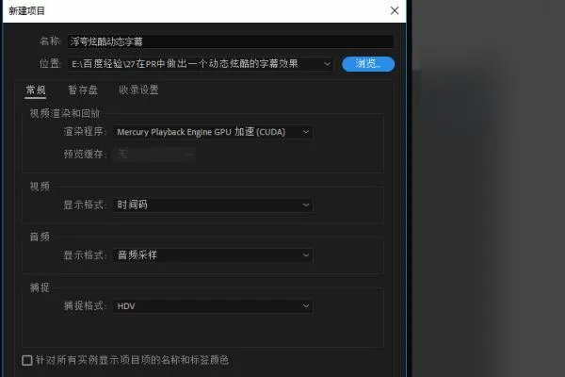Switch to the 常规 tab
This screenshot has height=377, width=565.
coord(36,90)
